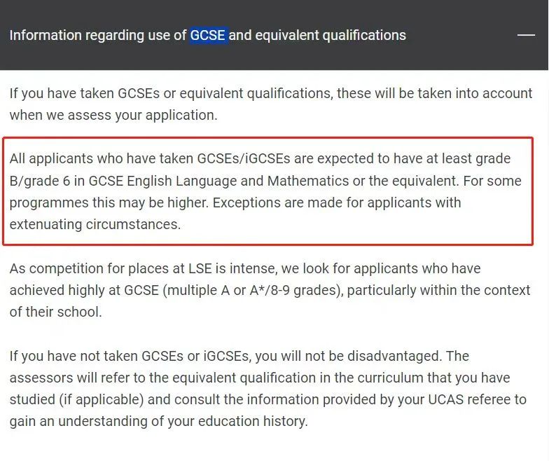Click the words 'English Language and Mathematics'
The image size is (549, 461).
pyautogui.click(x=238, y=181)
